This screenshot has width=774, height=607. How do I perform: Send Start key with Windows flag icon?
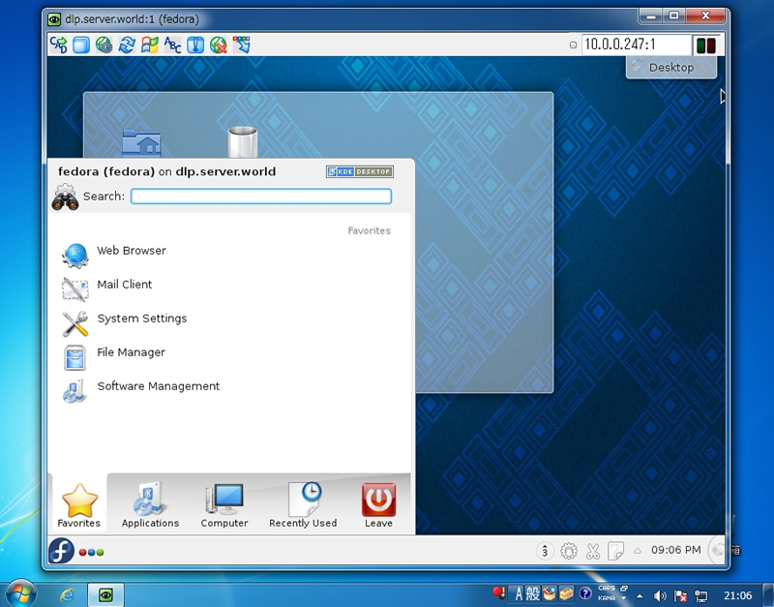point(150,45)
